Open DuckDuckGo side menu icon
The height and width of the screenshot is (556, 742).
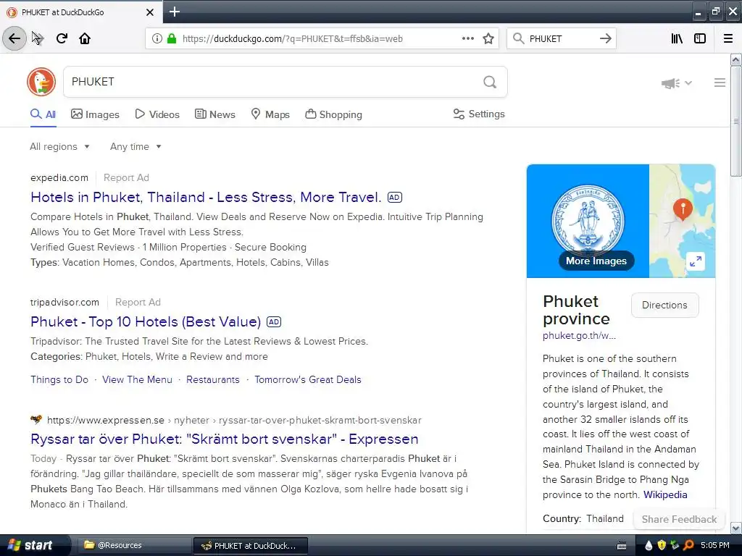tap(720, 83)
